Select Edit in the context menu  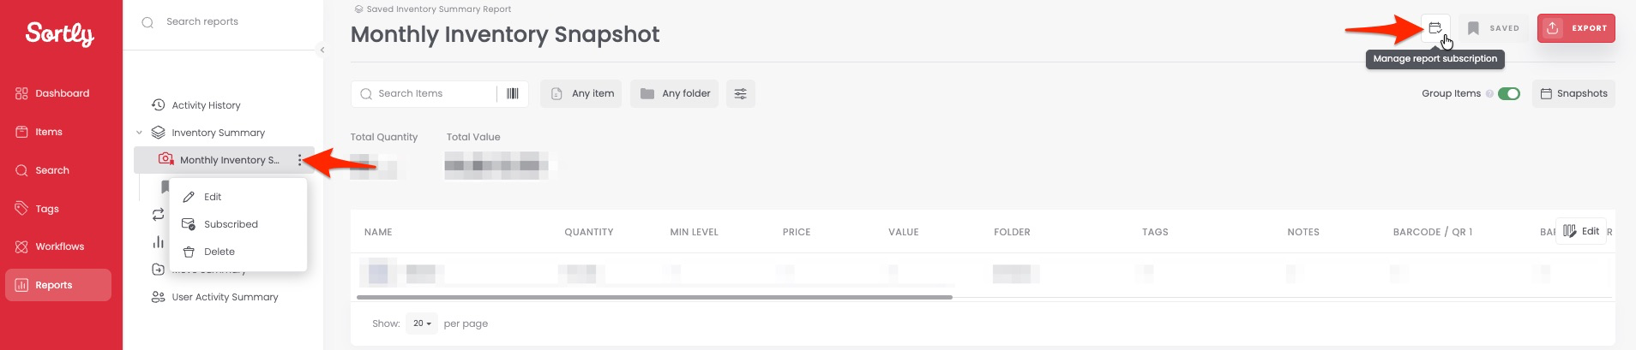pyautogui.click(x=213, y=197)
